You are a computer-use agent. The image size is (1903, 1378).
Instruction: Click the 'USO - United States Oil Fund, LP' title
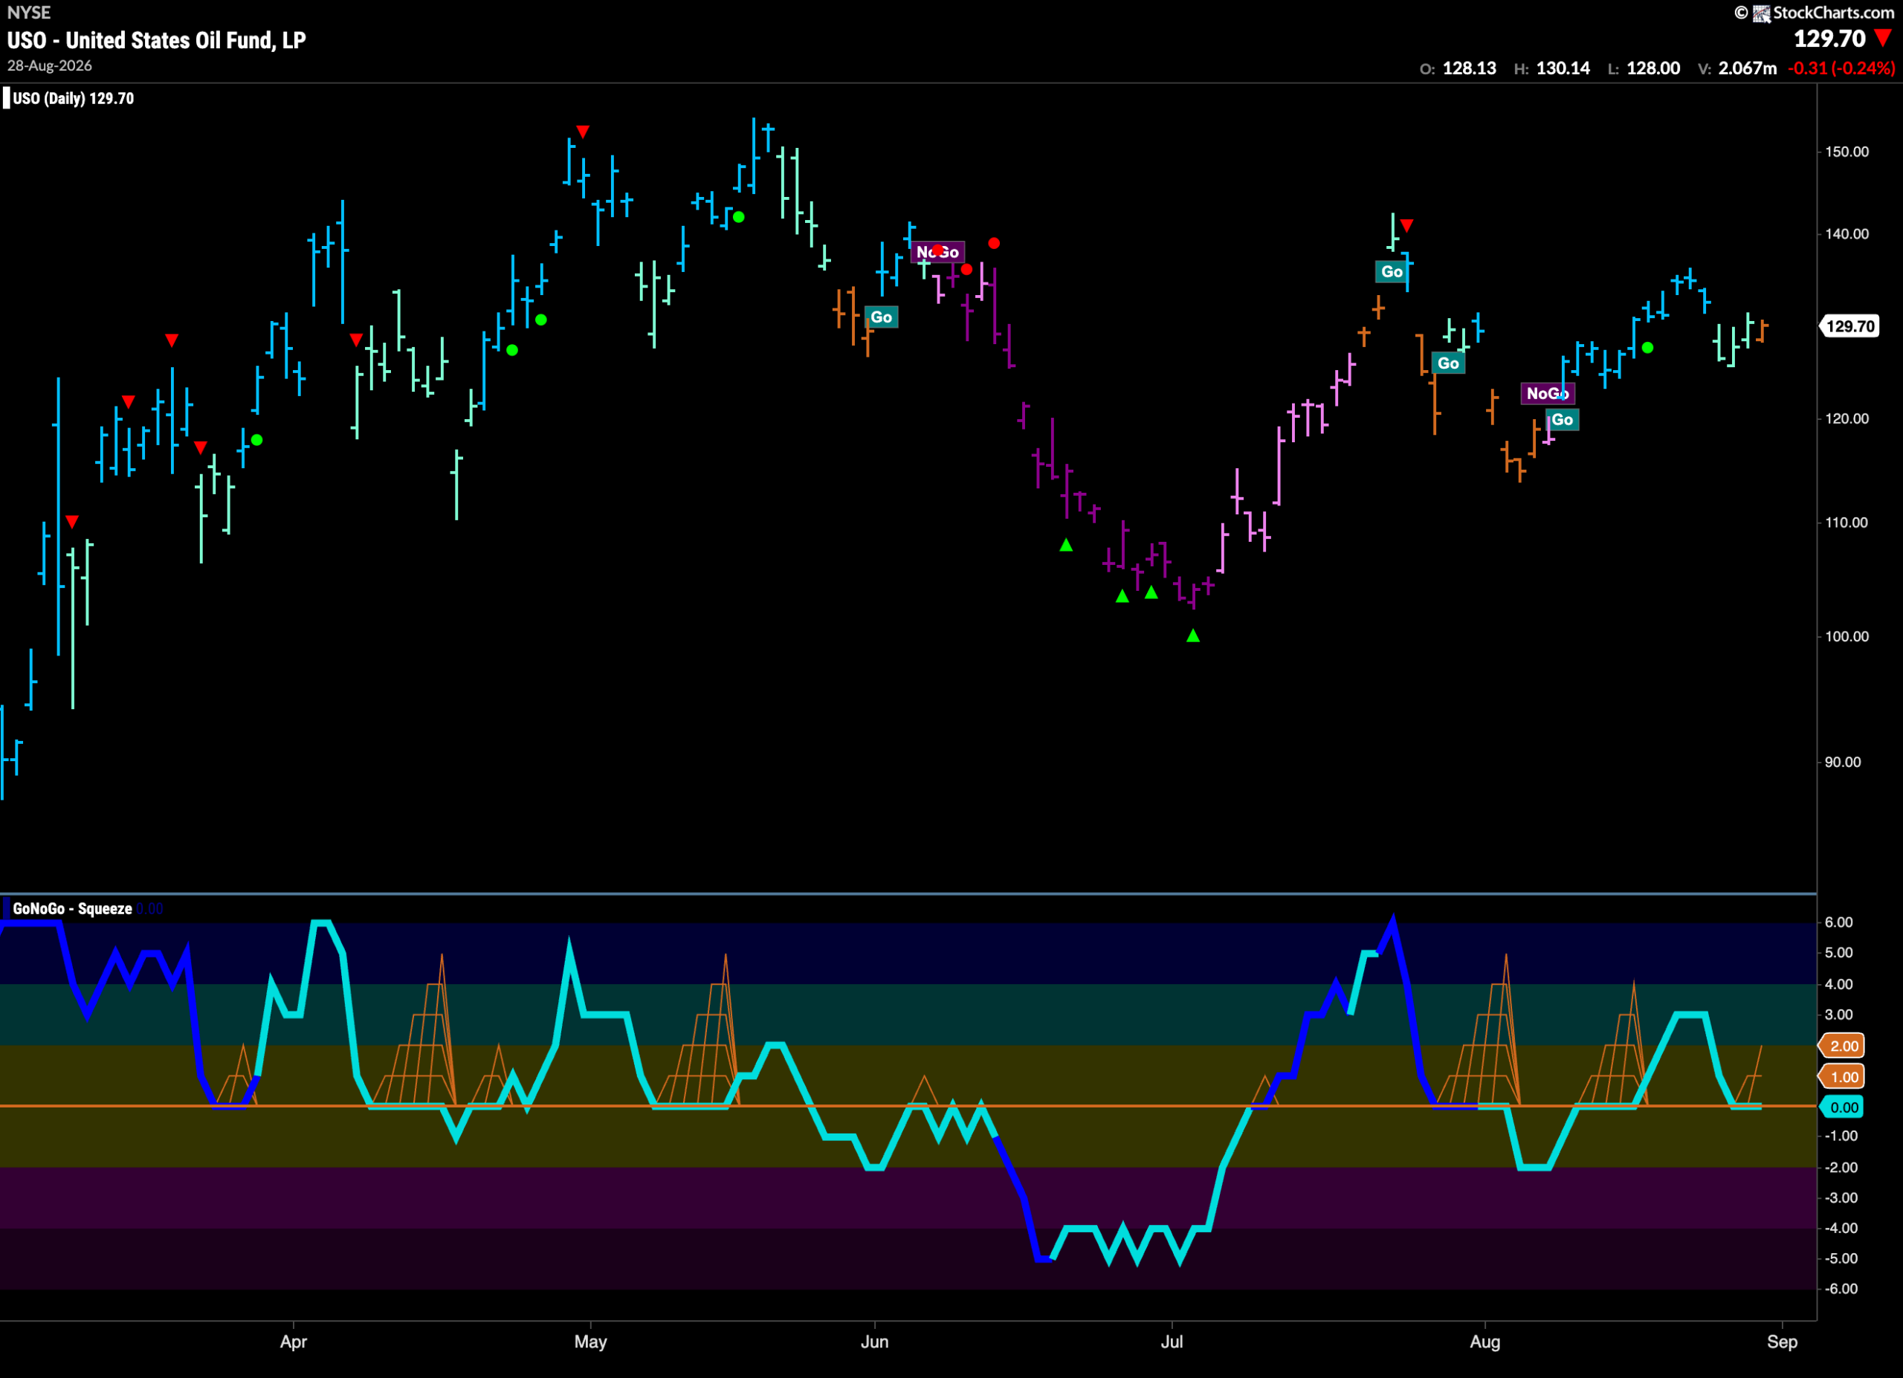coord(157,40)
